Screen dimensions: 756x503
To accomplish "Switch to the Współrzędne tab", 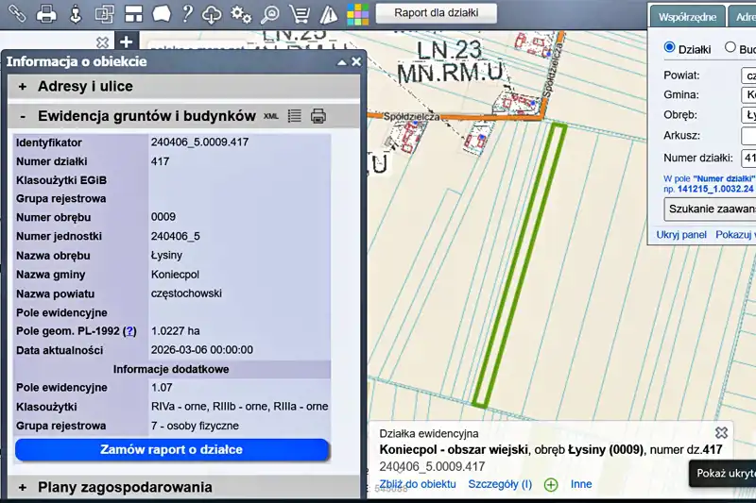I will (687, 16).
